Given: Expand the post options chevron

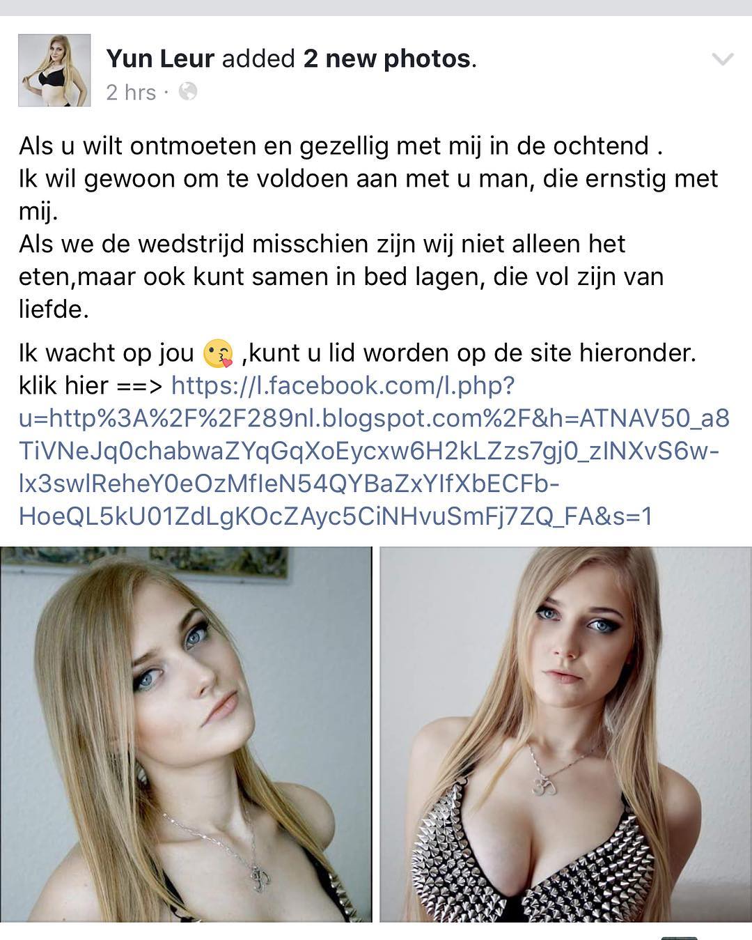Looking at the screenshot, I should [723, 60].
